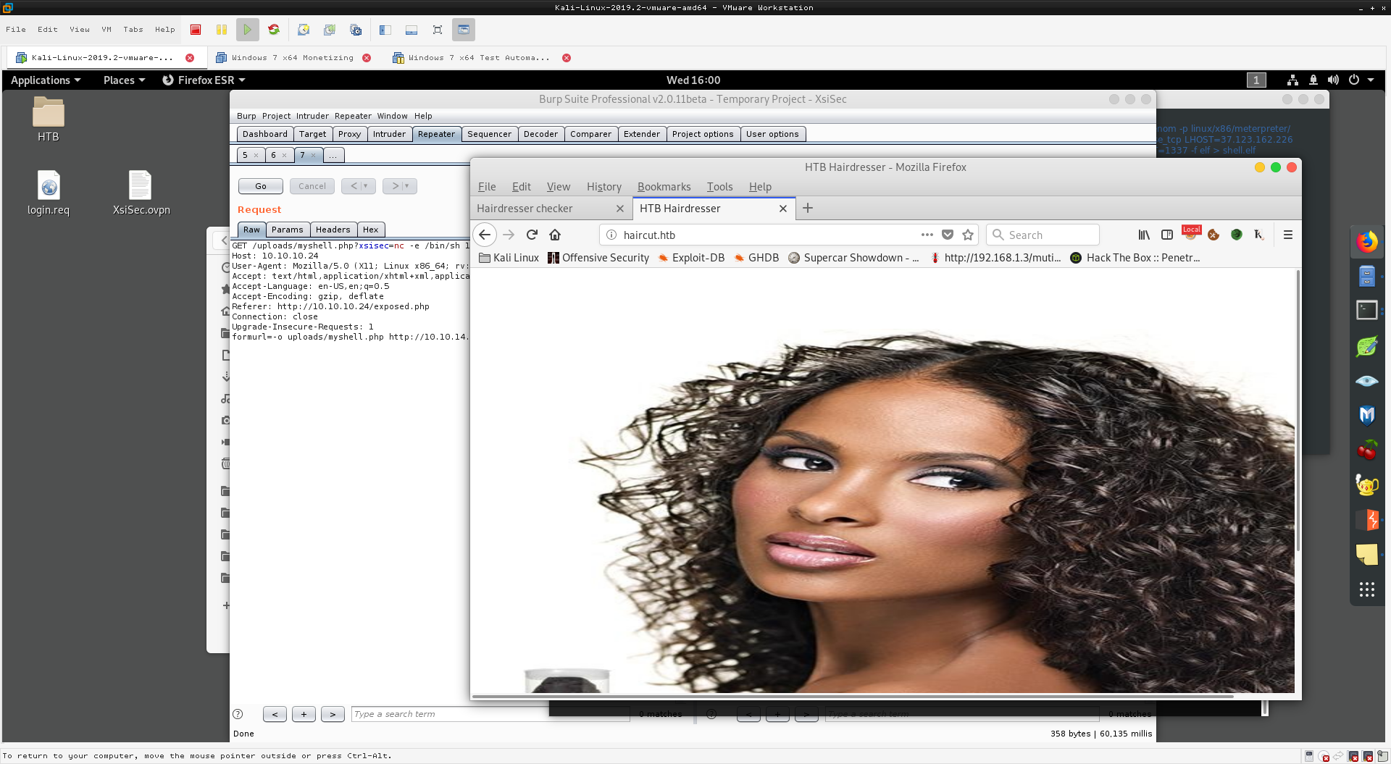
Task: Click the Firefox page vertical scrollbar
Action: point(1298,409)
